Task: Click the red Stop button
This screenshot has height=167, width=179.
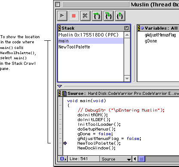Action: (74, 16)
